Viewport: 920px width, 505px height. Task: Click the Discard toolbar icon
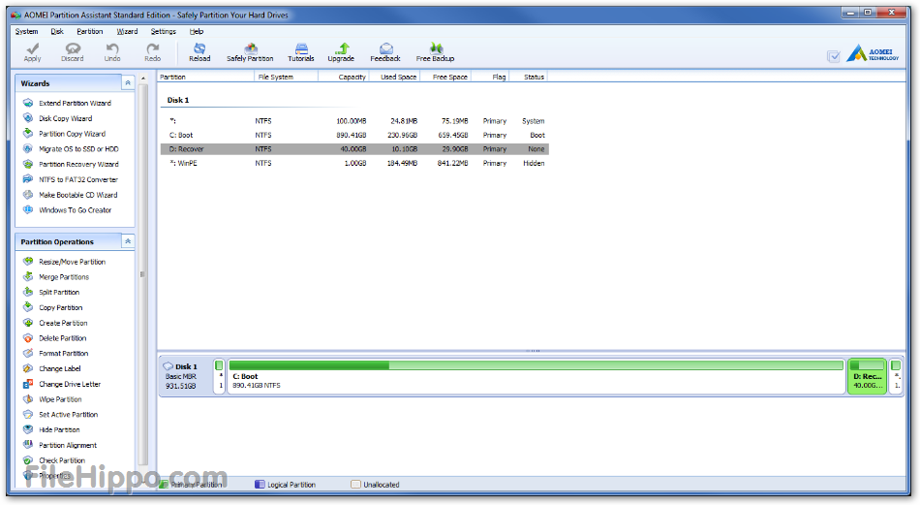(x=73, y=48)
